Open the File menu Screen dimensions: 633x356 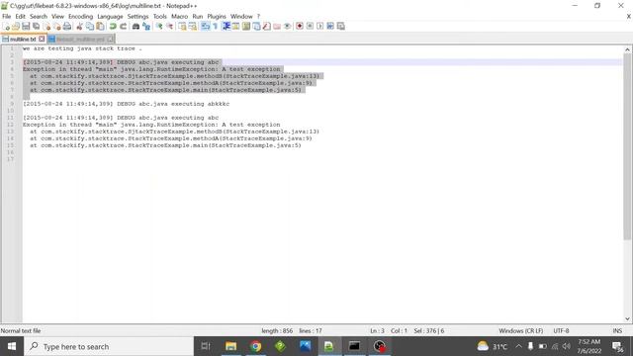[x=7, y=17]
